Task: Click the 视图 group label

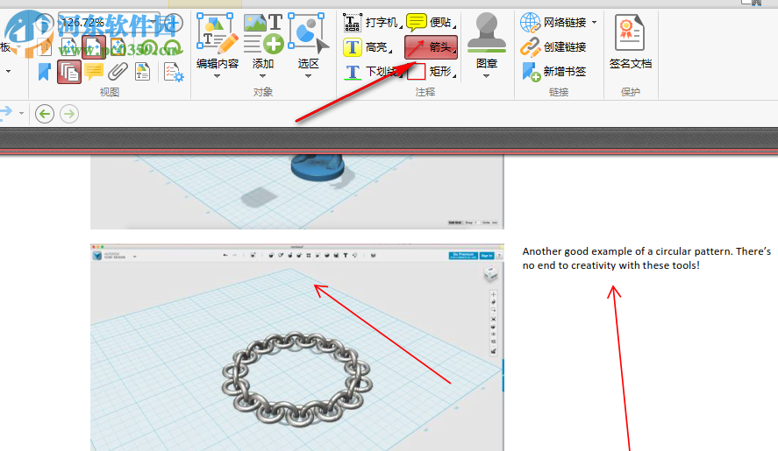Action: click(x=110, y=92)
